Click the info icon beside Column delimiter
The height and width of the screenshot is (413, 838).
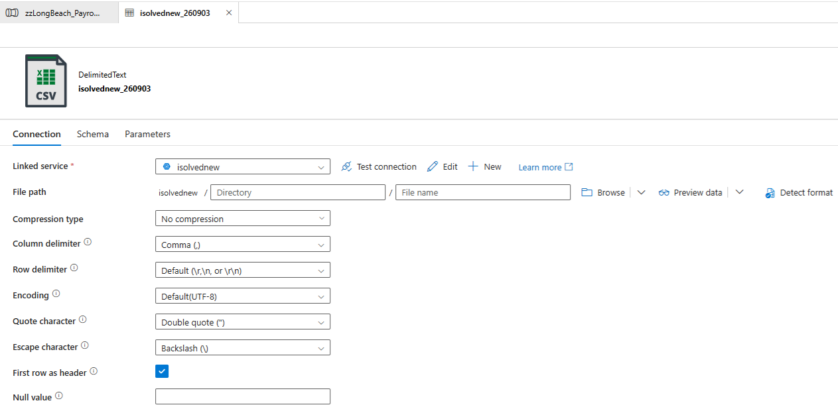(88, 243)
